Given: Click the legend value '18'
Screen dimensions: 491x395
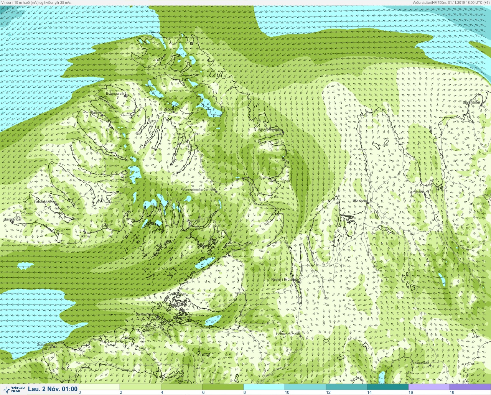Looking at the screenshot, I should pyautogui.click(x=452, y=392).
